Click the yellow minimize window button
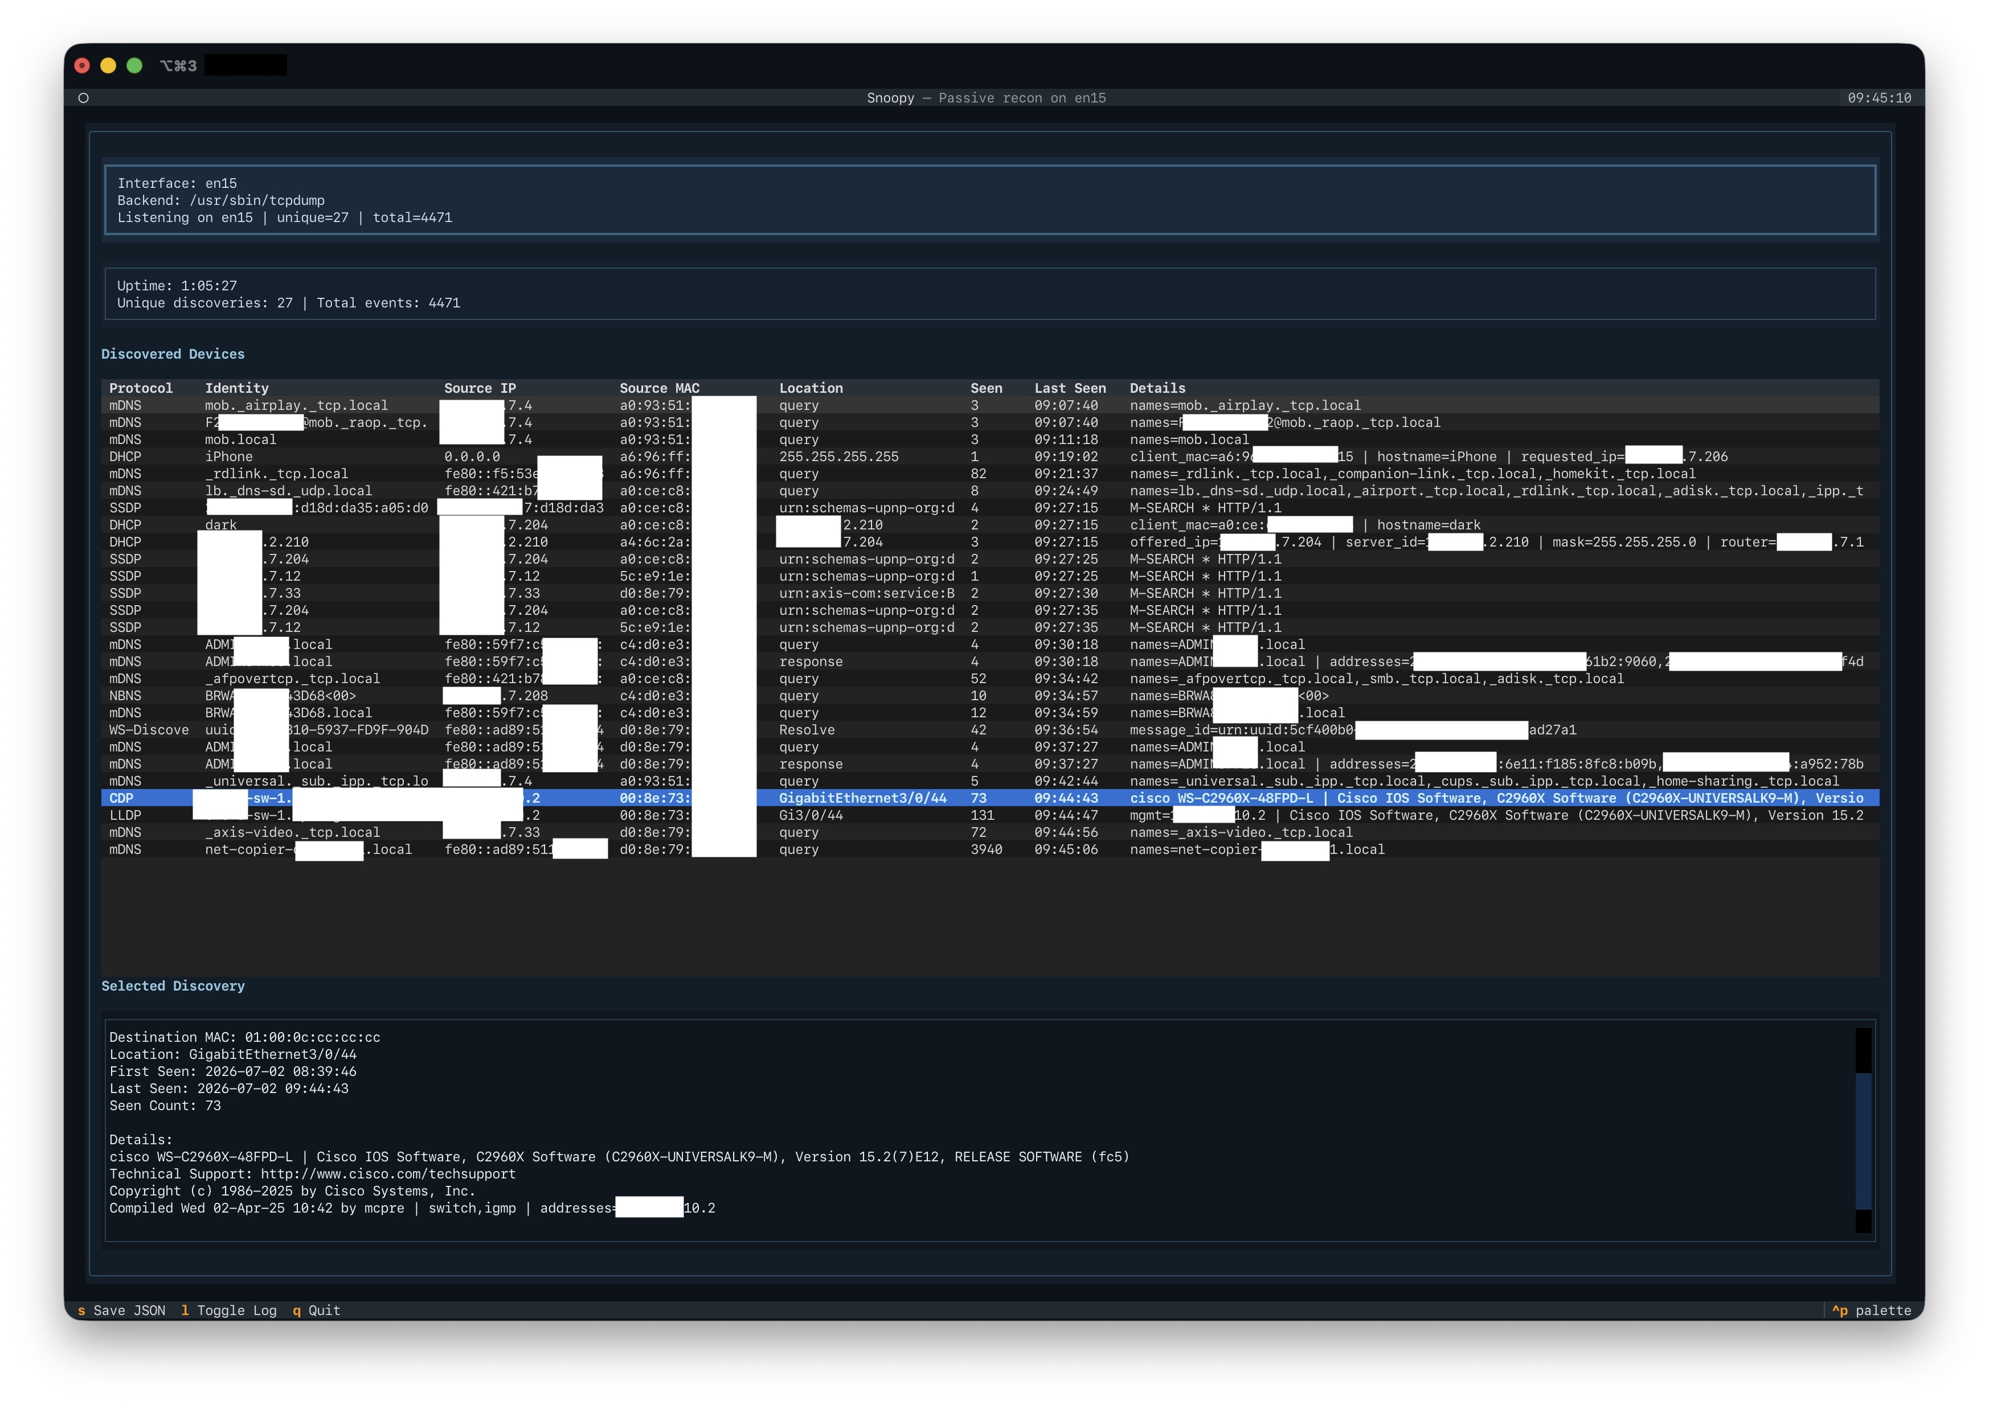 tap(108, 66)
